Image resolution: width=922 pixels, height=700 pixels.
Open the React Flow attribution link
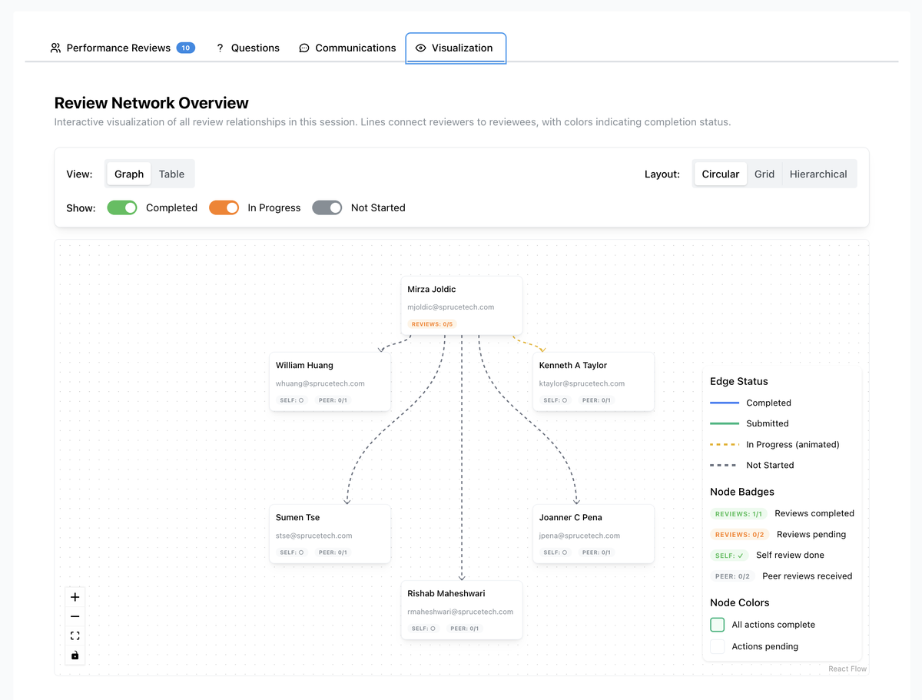click(847, 668)
